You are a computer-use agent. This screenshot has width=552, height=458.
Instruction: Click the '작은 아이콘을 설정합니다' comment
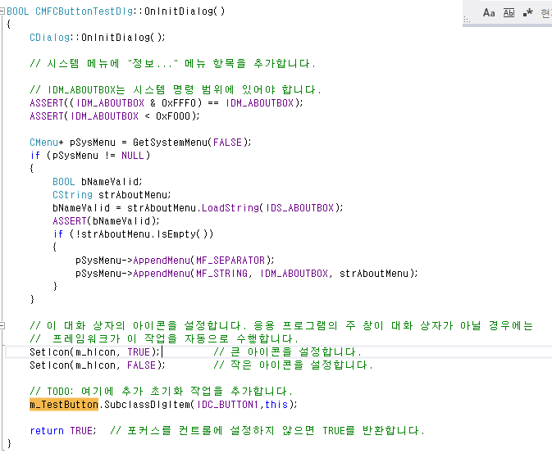[294, 365]
